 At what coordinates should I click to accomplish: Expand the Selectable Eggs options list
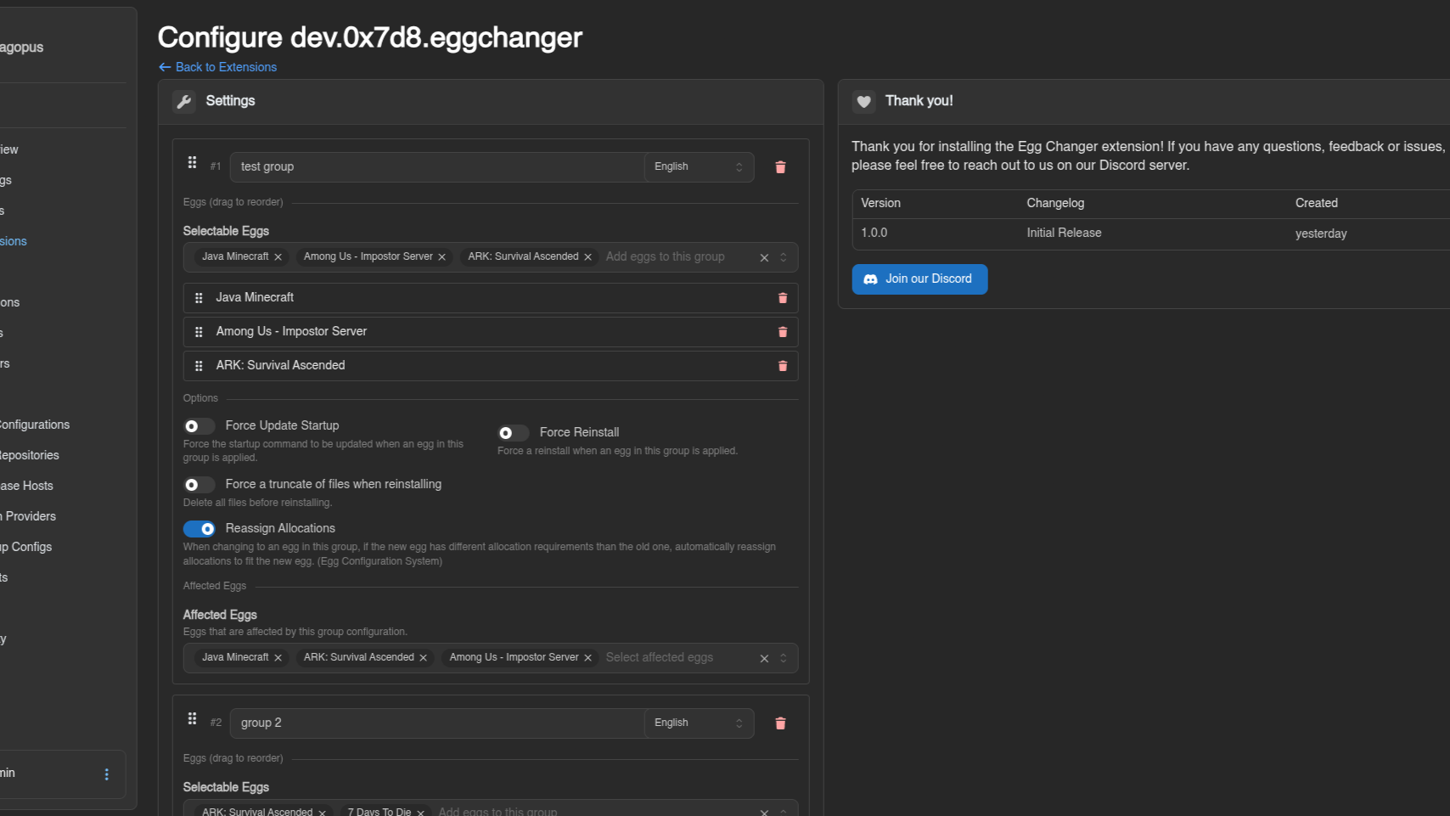784,257
